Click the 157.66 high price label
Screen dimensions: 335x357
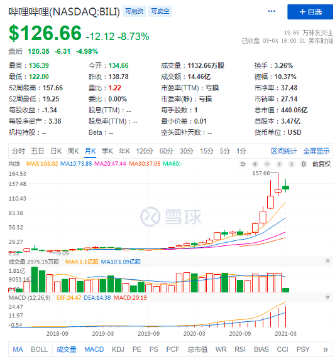(261, 173)
